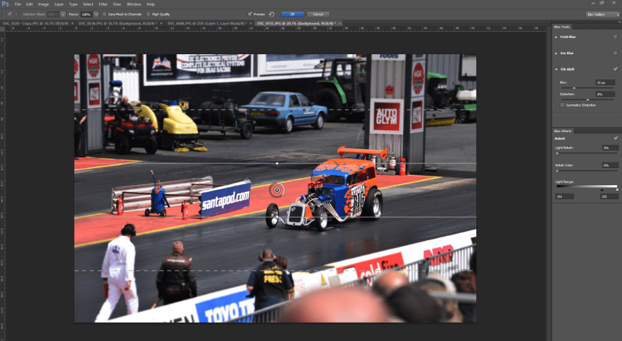Toggle the Bokeh effects checkbox
Image resolution: width=622 pixels, height=341 pixels.
point(616,138)
